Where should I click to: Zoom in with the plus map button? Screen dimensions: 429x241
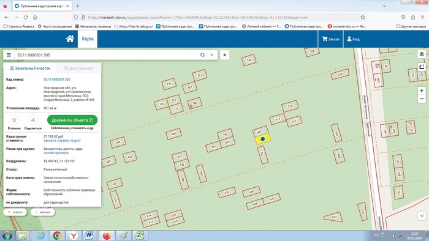pos(422,91)
